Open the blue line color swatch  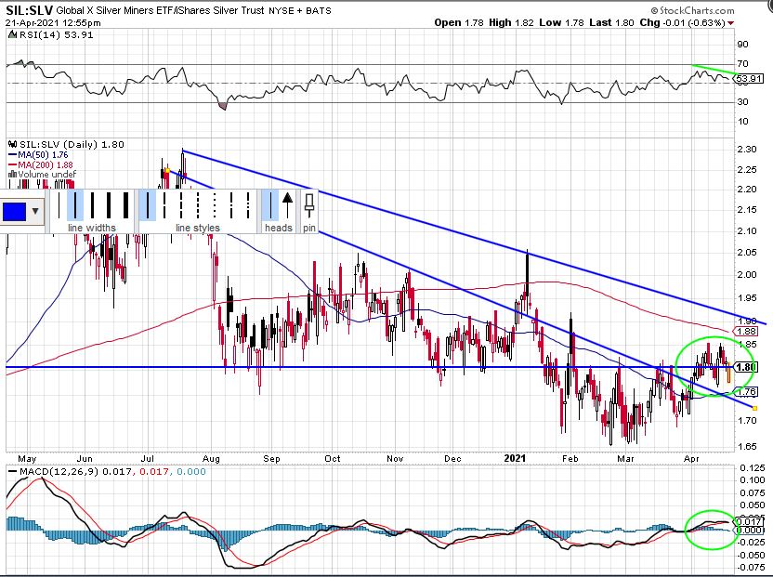14,211
